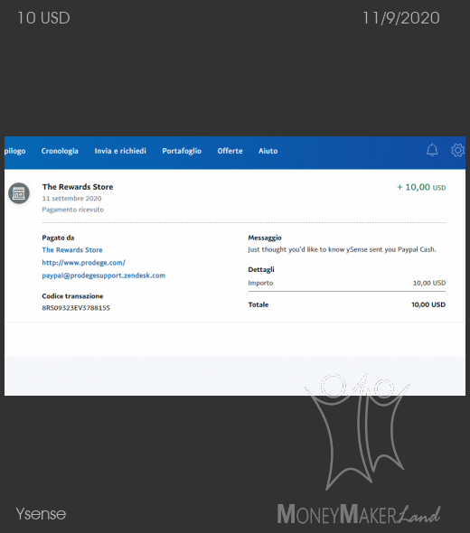Go to Invia e richiedi tab
470x533 pixels.
[x=120, y=151]
